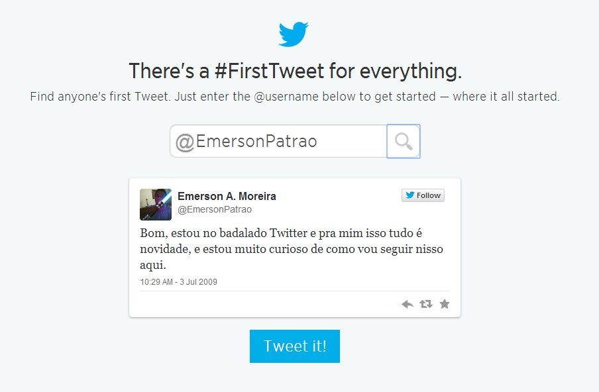The height and width of the screenshot is (392, 599).
Task: Open Emerson A. Moreira's profile picture
Action: (156, 204)
